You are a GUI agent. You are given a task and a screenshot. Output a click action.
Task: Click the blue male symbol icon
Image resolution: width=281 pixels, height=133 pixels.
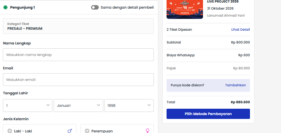point(70,131)
